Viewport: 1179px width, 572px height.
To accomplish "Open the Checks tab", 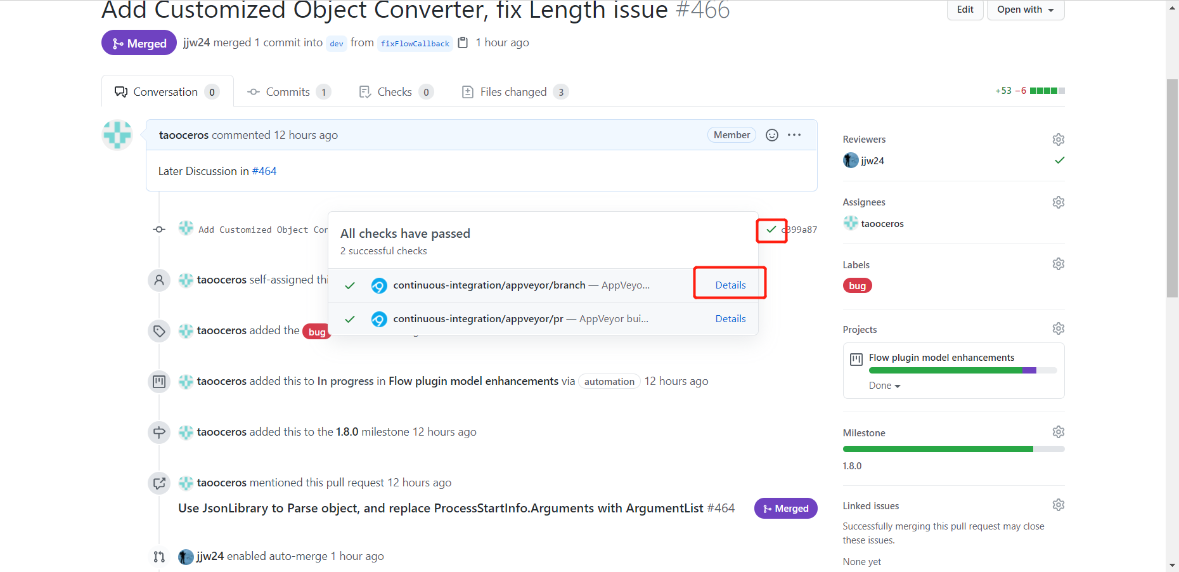I will [396, 92].
